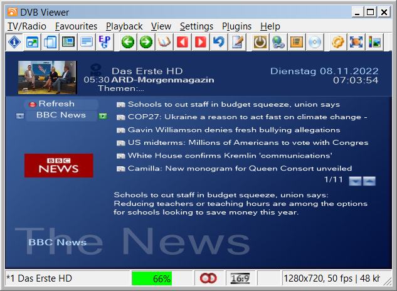Viewport: 397px width, 291px height.
Task: Click the fullscreen expand arrows icon
Action: click(x=356, y=42)
